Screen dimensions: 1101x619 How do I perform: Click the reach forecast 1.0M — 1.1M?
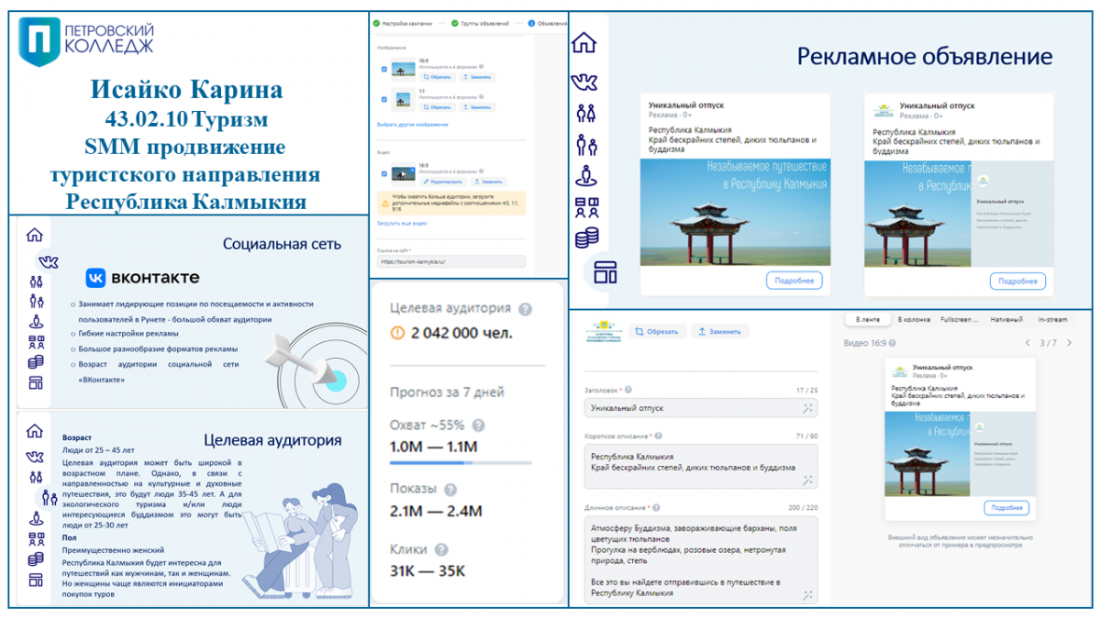[434, 447]
